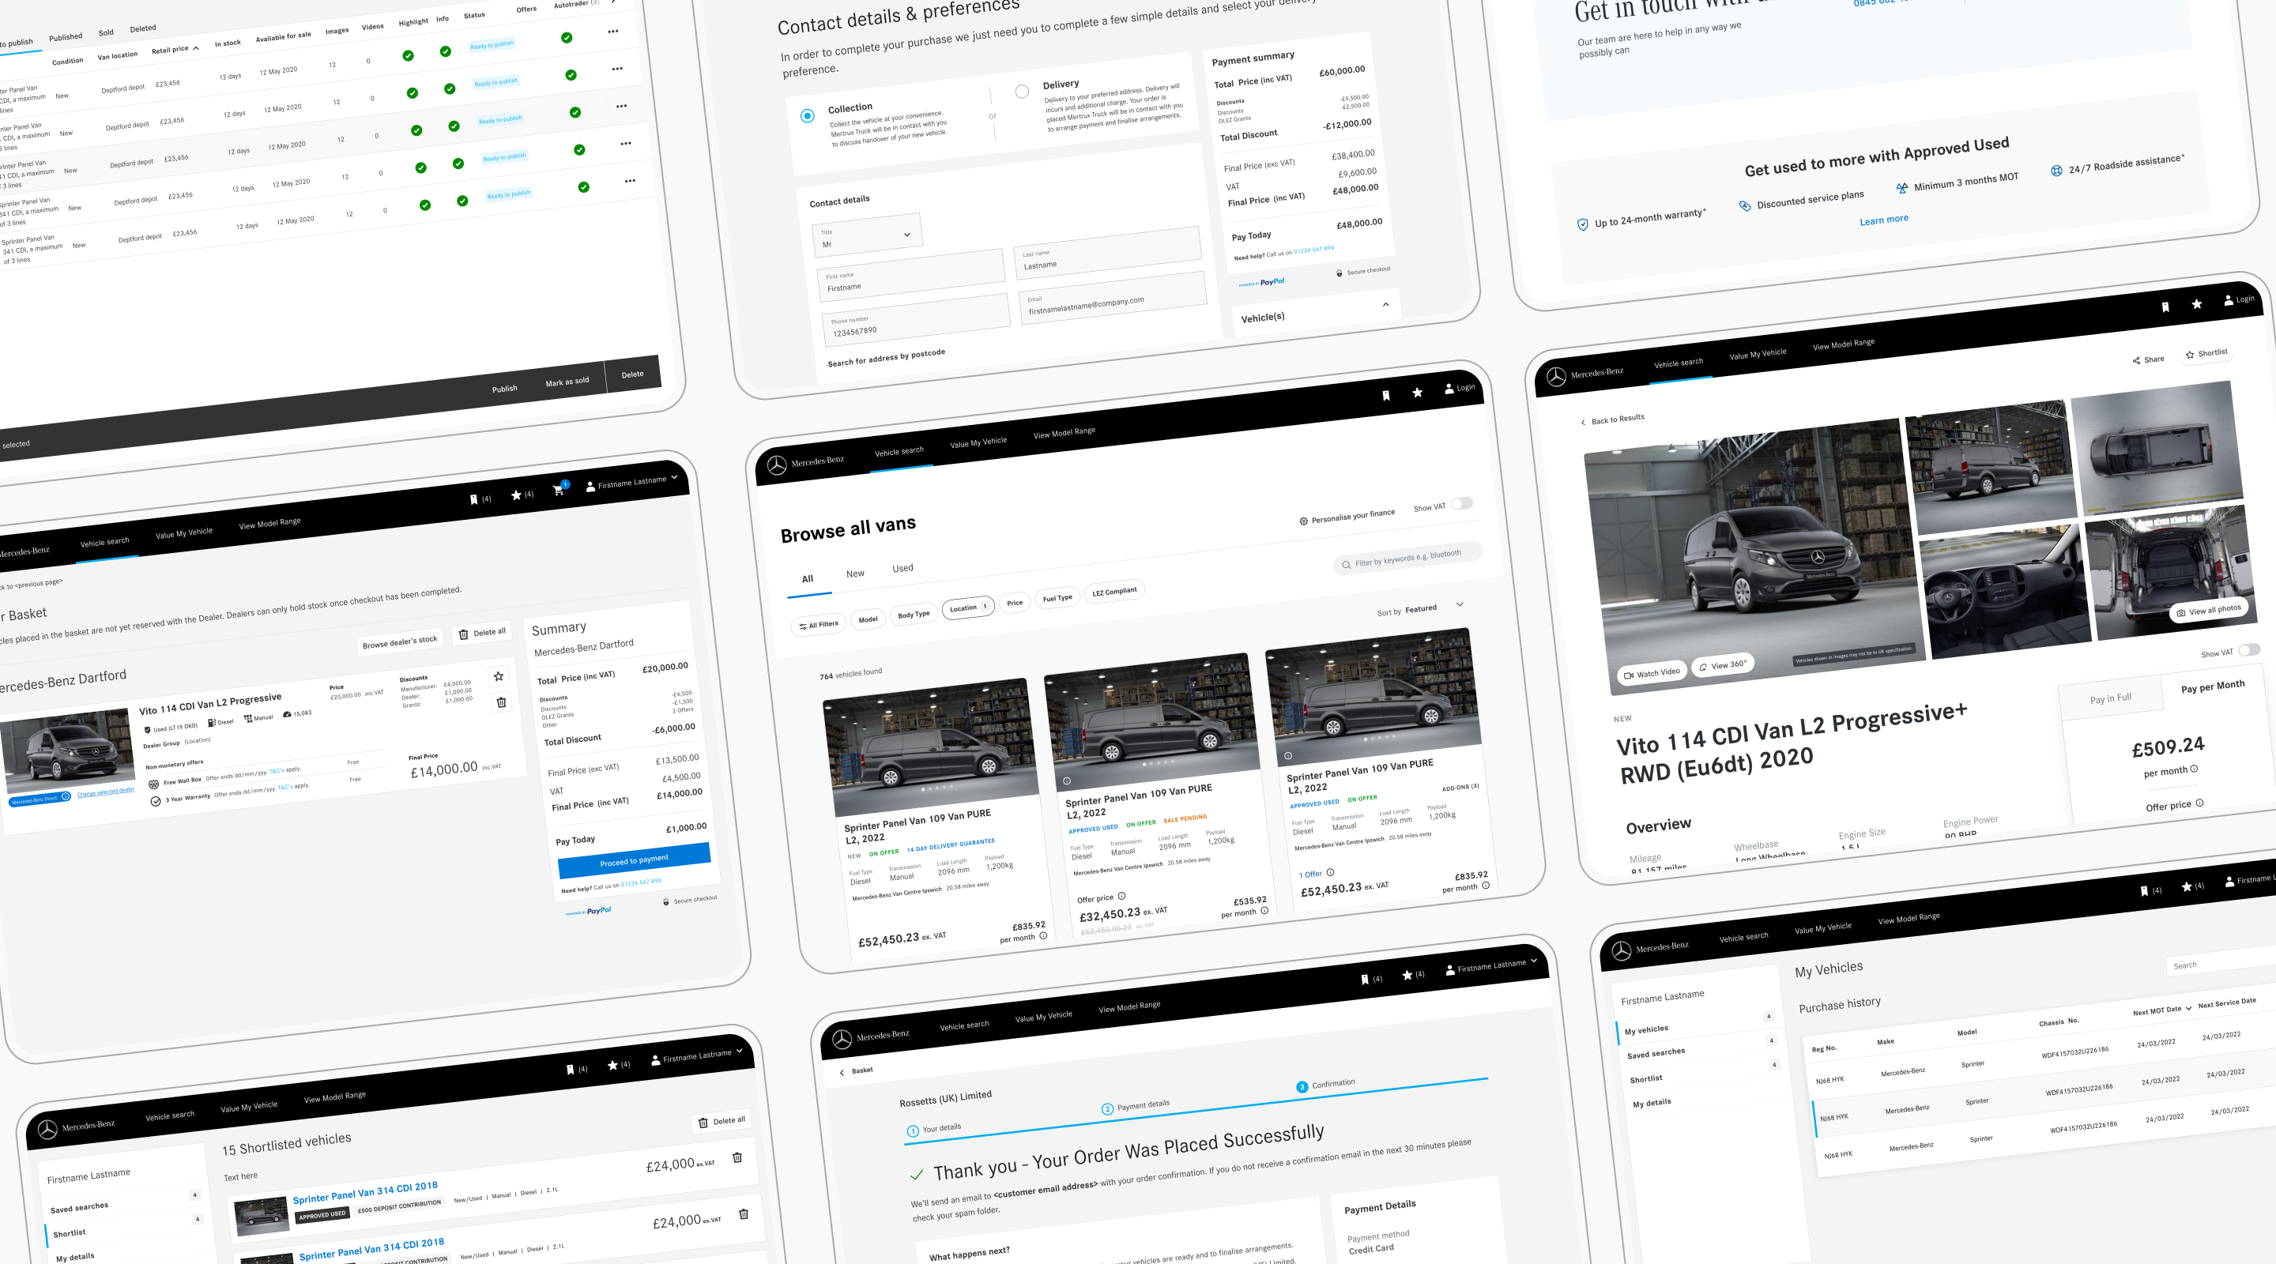Click the Payment details step 2 indicator
Viewport: 2276px width, 1264px height.
(1108, 1108)
